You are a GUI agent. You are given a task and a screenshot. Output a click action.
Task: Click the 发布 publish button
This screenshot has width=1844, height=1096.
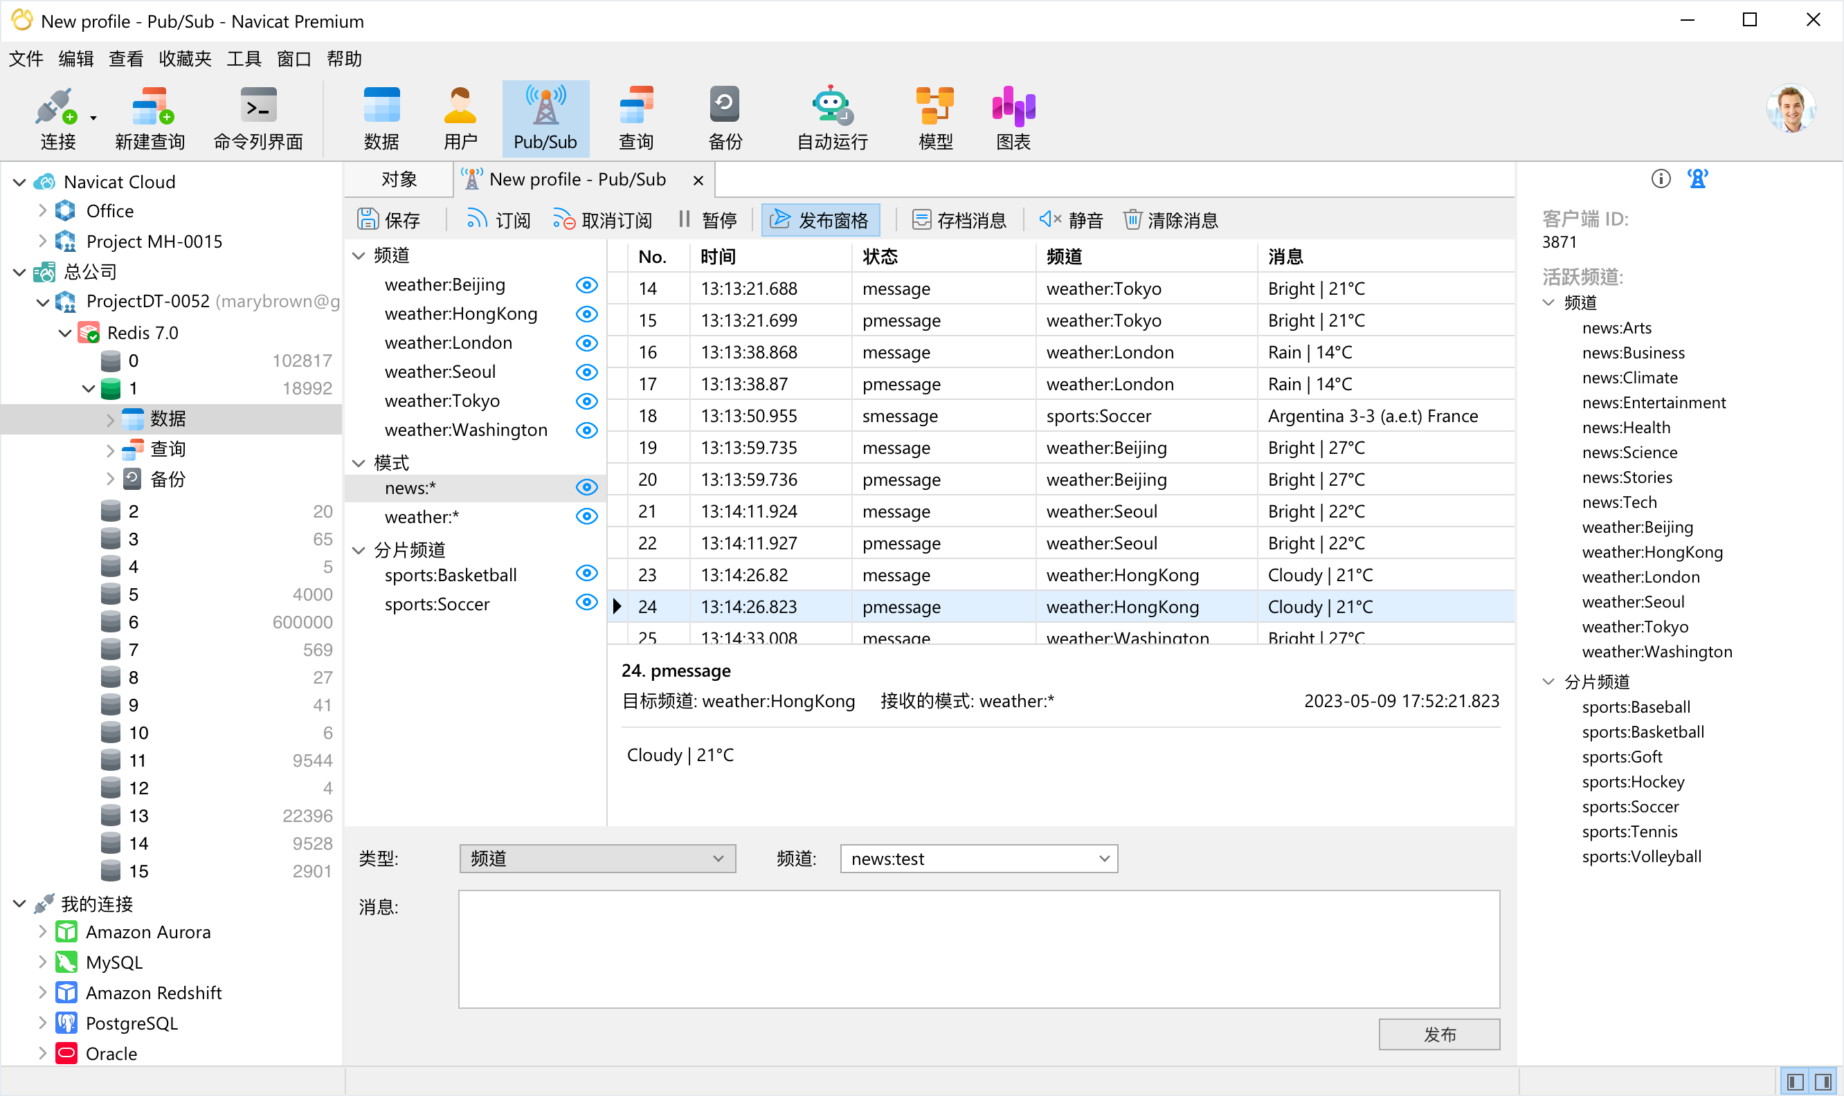pos(1439,1034)
